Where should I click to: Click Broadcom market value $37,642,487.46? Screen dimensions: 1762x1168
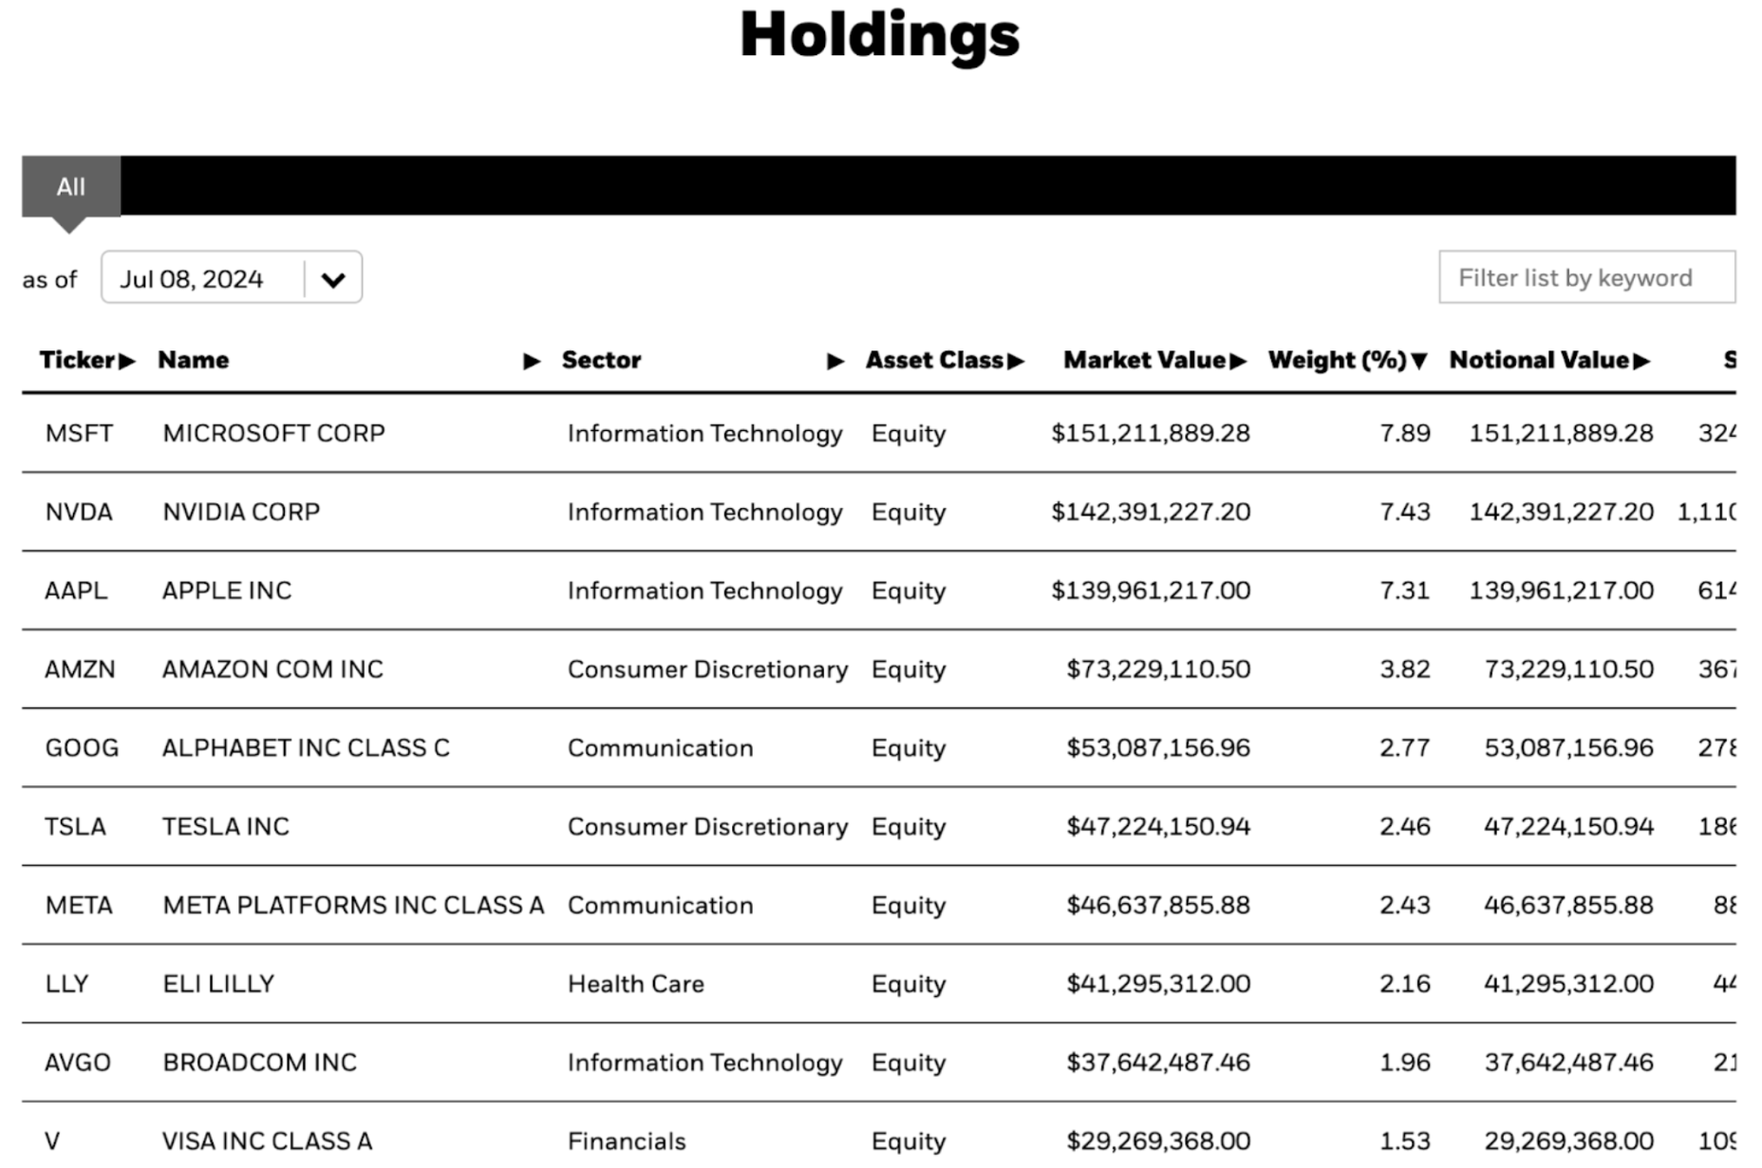point(1158,1064)
